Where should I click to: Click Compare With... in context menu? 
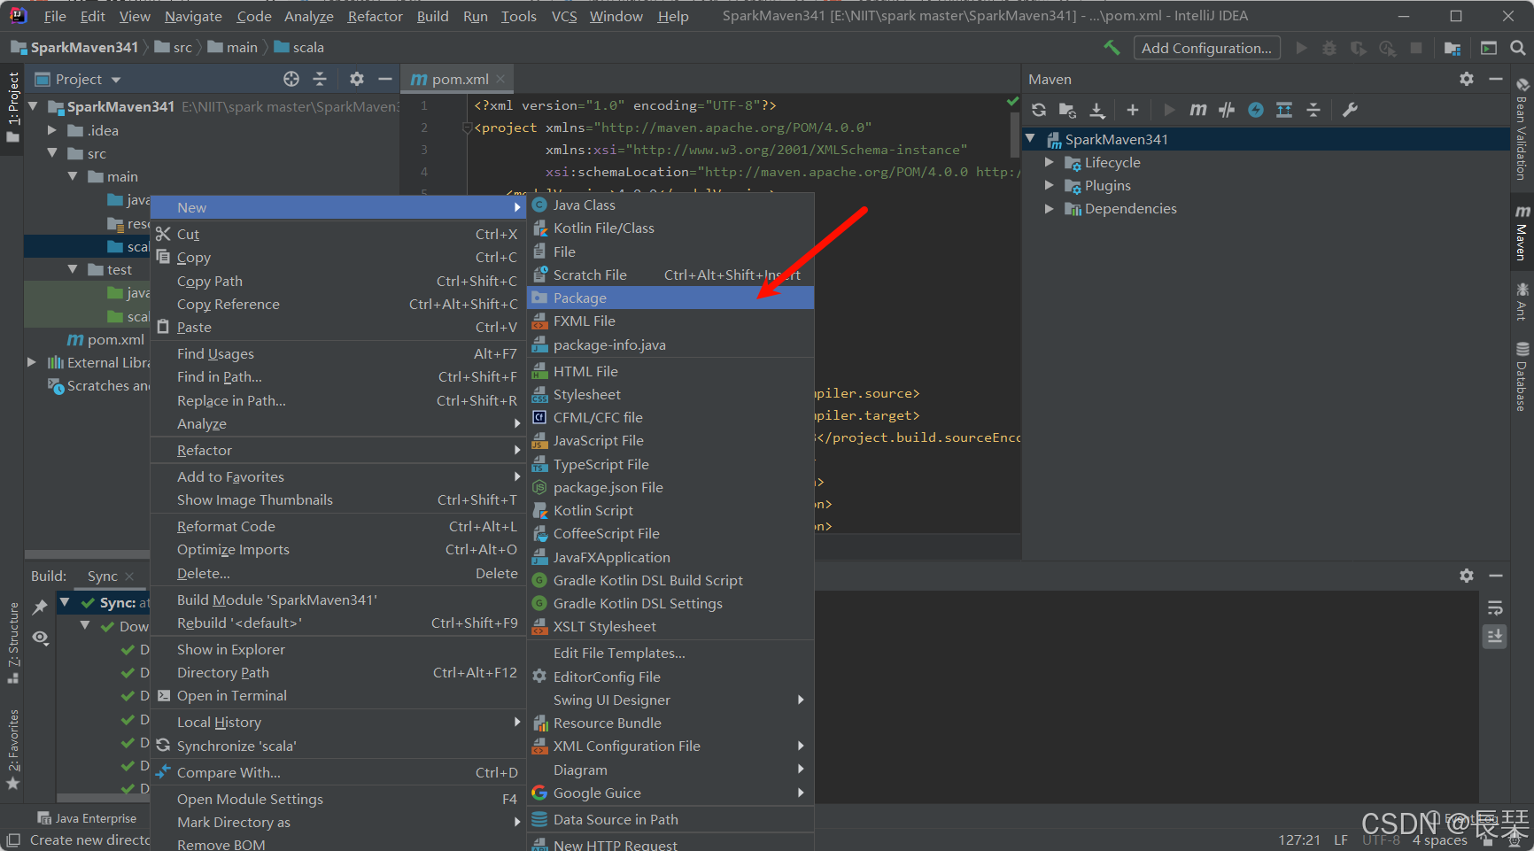[338, 772]
